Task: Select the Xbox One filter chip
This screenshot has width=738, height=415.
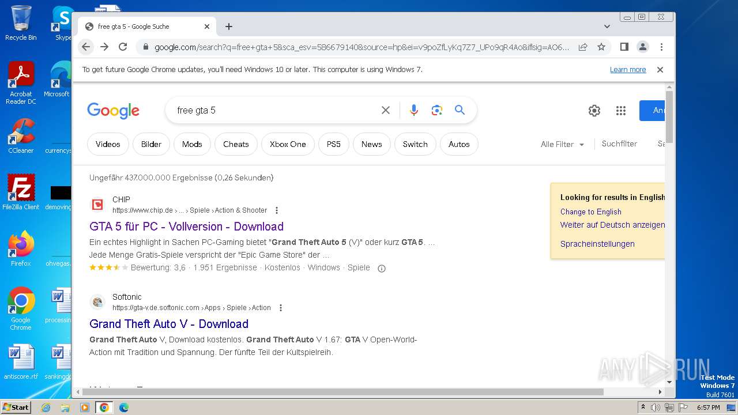Action: coord(288,144)
